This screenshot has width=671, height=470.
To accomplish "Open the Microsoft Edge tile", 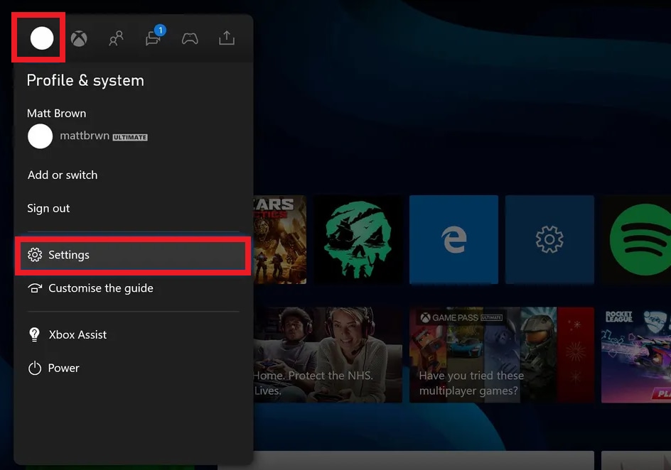I will point(453,239).
